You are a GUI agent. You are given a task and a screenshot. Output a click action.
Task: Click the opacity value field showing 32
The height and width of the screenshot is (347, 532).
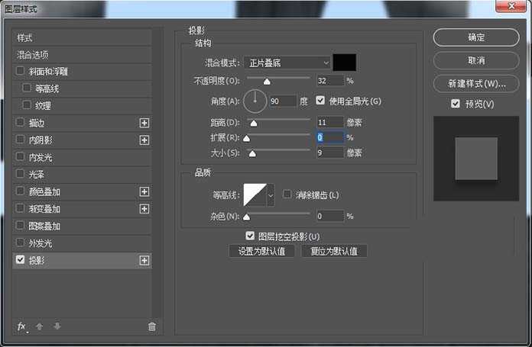[x=330, y=81]
